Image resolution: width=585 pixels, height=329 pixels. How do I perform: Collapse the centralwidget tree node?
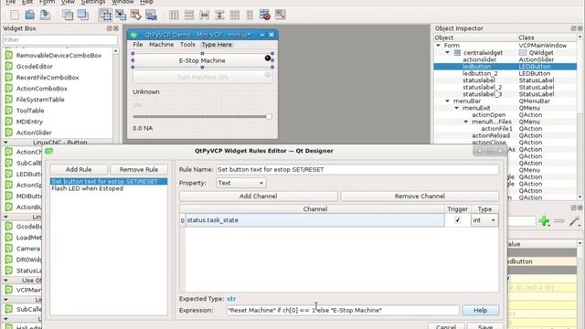[x=447, y=53]
